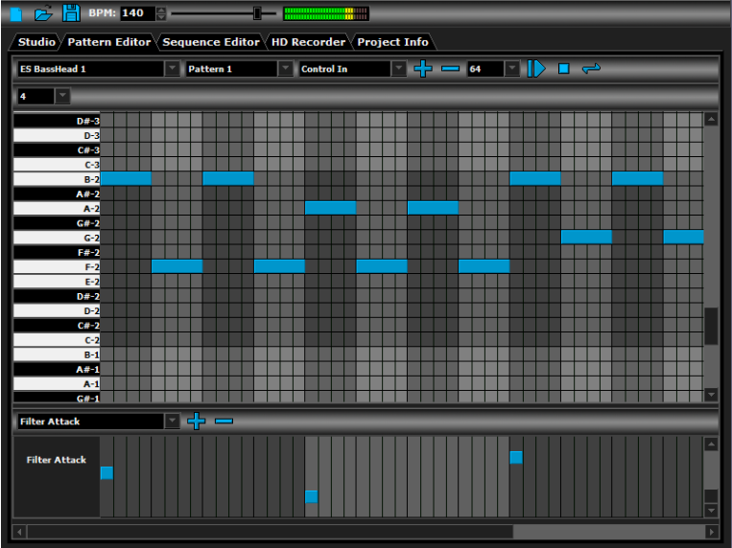Open the HD Recorder tab
This screenshot has height=548, width=732.
[307, 42]
